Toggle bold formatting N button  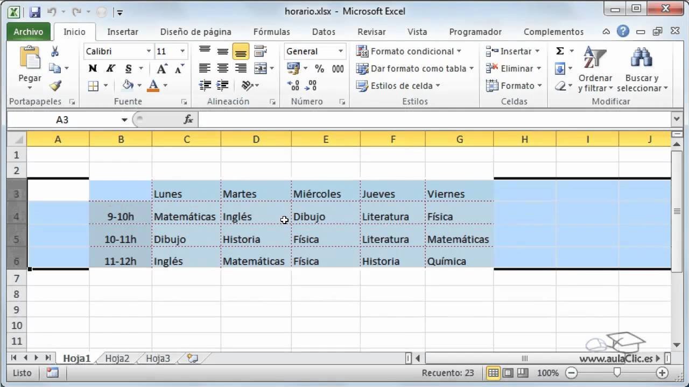[93, 68]
